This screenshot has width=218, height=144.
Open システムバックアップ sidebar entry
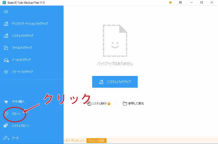22,36
